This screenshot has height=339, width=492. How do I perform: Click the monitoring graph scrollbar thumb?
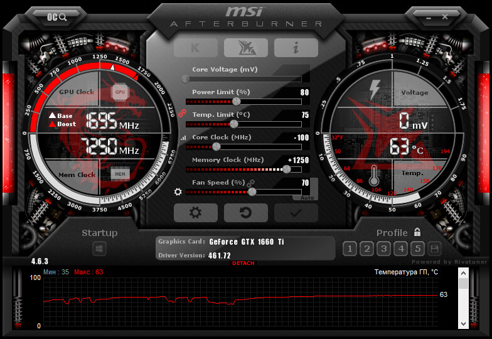(463, 284)
